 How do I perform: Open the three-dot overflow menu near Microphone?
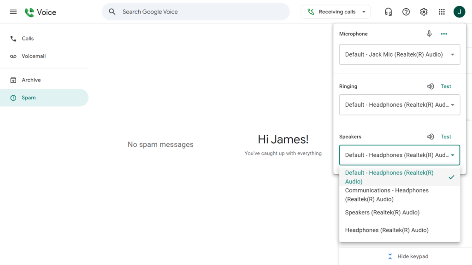point(444,34)
